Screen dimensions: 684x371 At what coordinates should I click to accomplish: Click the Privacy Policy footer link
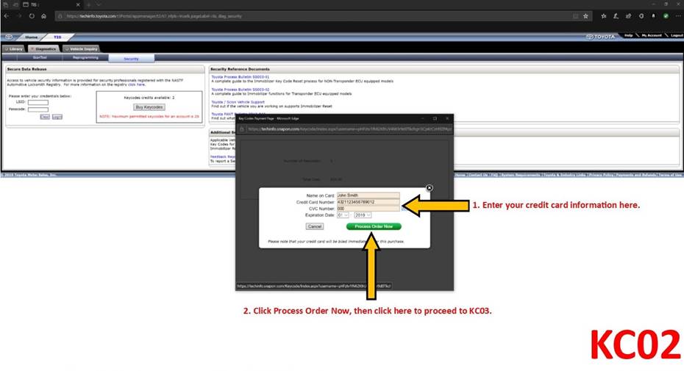click(x=601, y=175)
